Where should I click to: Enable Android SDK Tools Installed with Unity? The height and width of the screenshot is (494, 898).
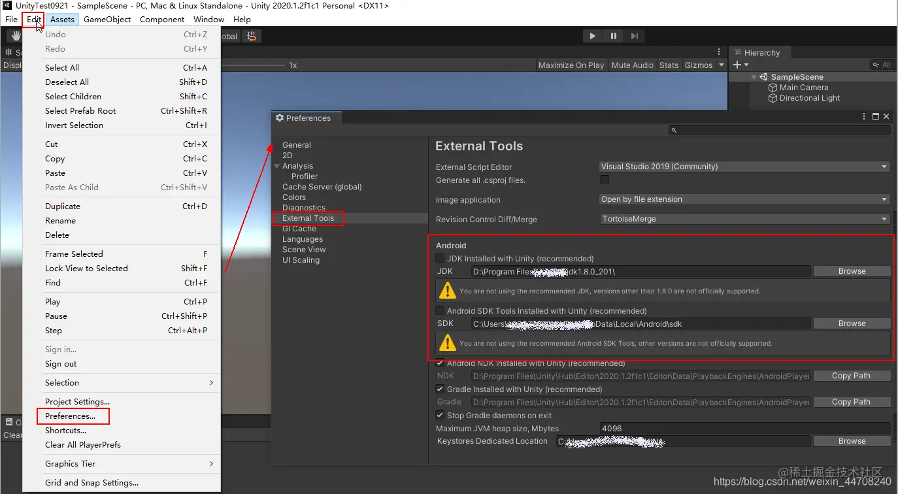441,310
